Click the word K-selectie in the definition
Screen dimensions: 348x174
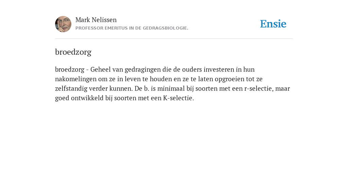(x=178, y=98)
